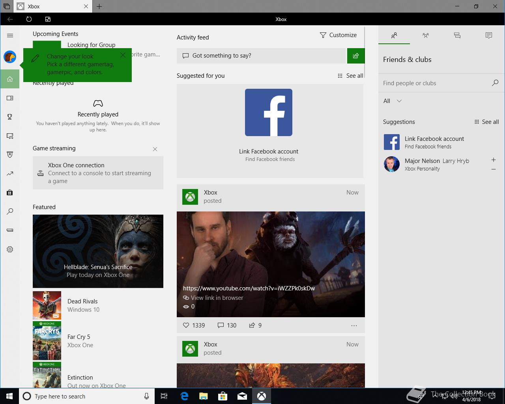Go to Home in sidebar
This screenshot has height=404, width=505.
[10, 79]
